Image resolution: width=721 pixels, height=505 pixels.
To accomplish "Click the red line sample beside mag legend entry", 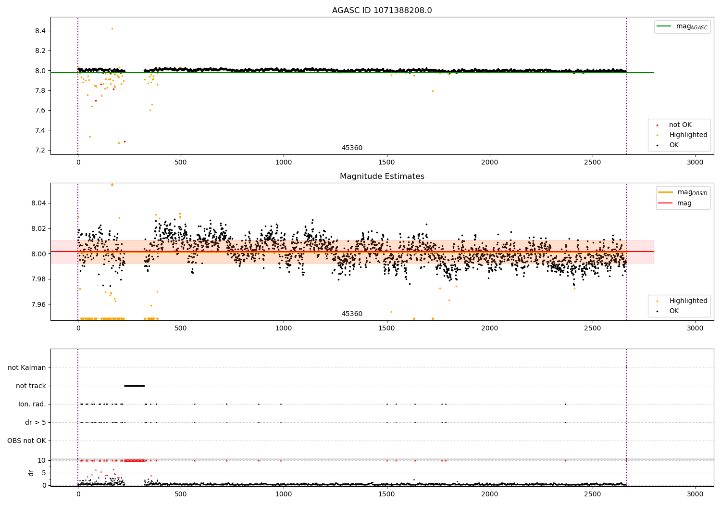I will tap(666, 203).
